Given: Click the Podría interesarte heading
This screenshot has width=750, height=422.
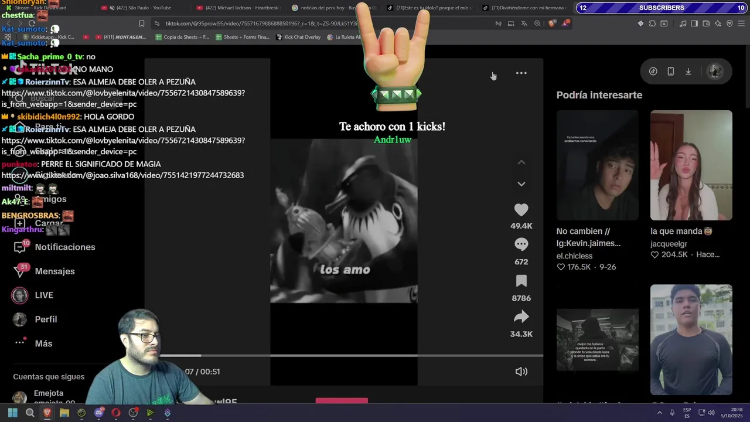Looking at the screenshot, I should pyautogui.click(x=599, y=95).
